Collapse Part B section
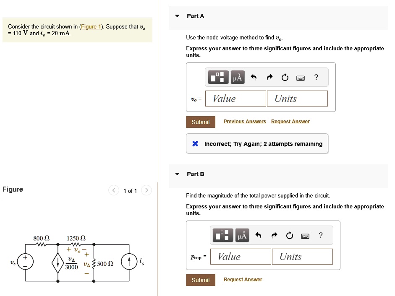The height and width of the screenshot is (296, 395). [177, 174]
